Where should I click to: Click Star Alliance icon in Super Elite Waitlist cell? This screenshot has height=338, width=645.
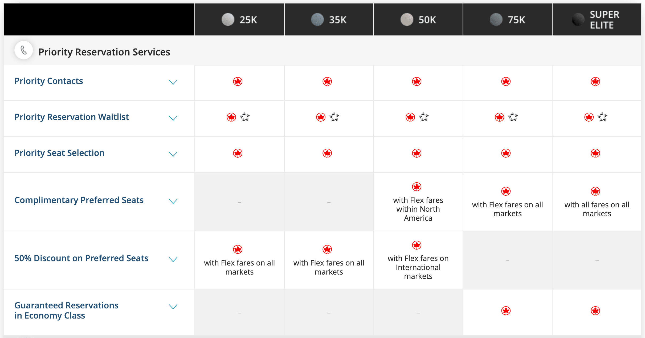click(x=602, y=117)
